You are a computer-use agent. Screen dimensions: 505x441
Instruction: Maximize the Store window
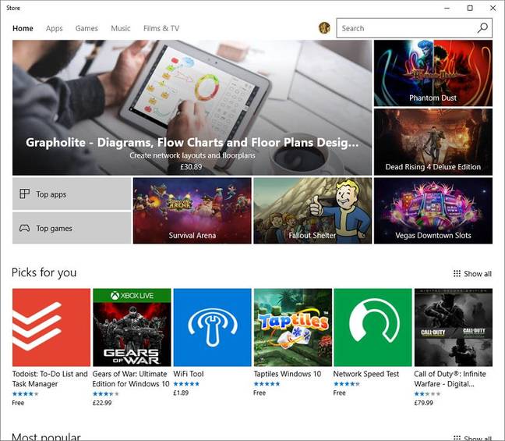coord(470,8)
